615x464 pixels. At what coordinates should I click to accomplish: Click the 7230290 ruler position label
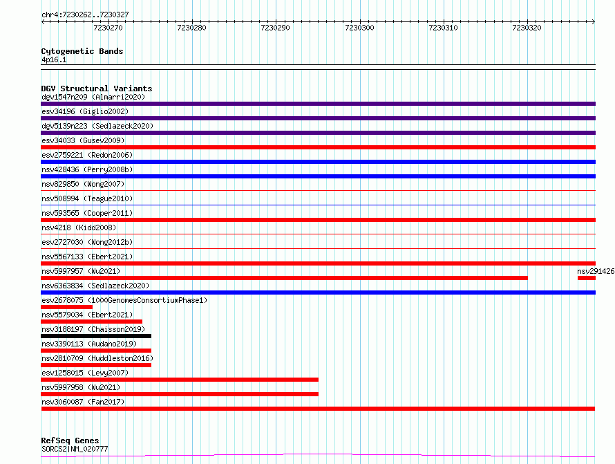275,28
